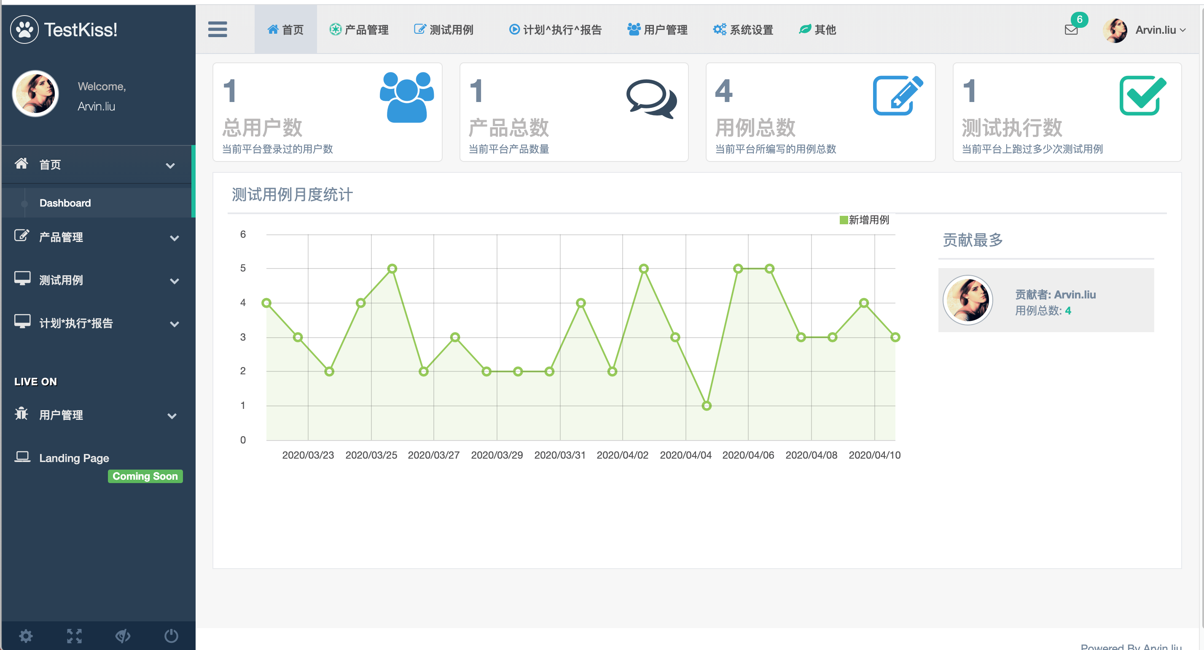Open 用户管理 in top navigation
Screen dimensions: 1204x650
(x=657, y=30)
